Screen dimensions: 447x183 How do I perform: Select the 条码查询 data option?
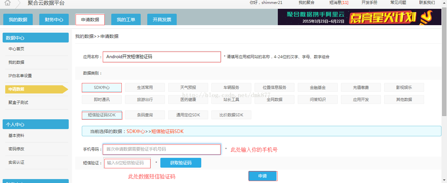(145, 115)
